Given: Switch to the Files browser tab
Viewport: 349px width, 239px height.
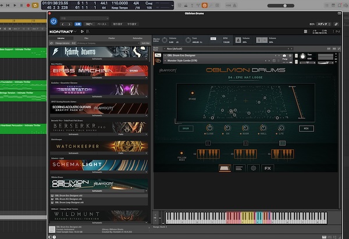Looking at the screenshot, I should pyautogui.click(x=86, y=38).
